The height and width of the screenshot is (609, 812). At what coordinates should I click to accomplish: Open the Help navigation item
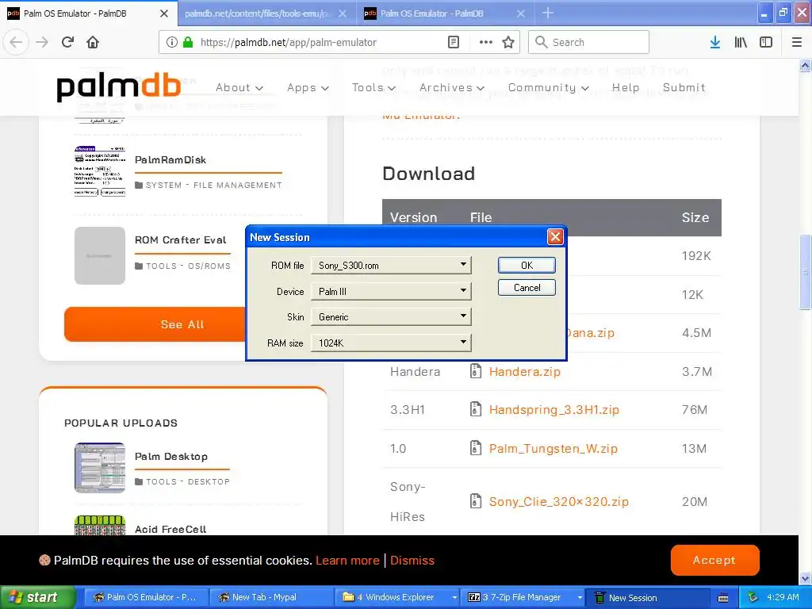(x=626, y=87)
